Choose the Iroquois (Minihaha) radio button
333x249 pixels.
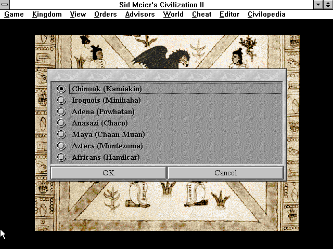click(x=61, y=100)
